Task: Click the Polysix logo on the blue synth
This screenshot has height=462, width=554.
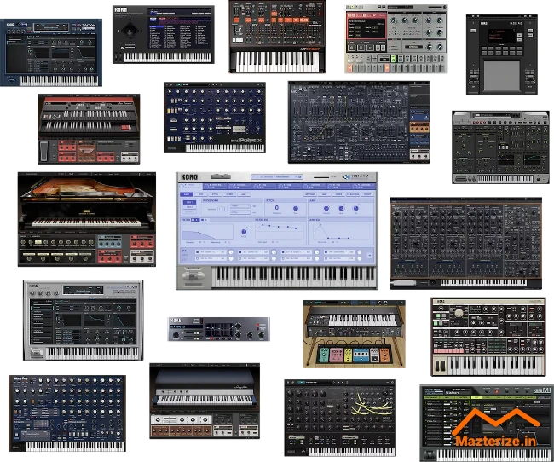Action: (251, 141)
